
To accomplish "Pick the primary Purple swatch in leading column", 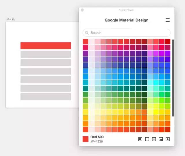I will [x=86, y=53].
